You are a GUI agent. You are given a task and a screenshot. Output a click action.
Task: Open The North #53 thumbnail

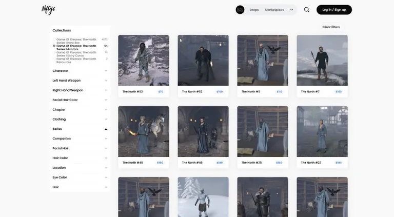(144, 61)
